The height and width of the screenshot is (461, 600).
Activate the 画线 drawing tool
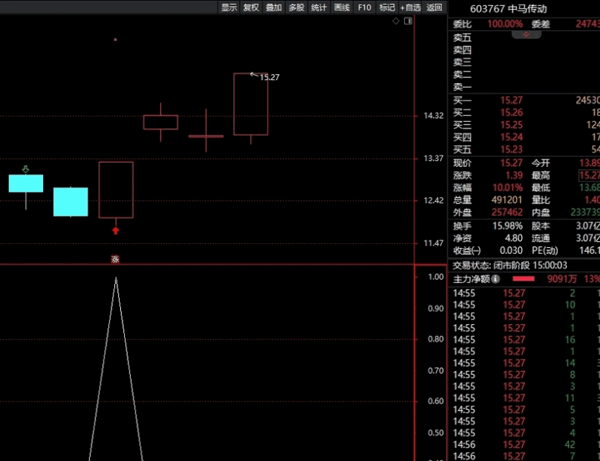pyautogui.click(x=342, y=8)
